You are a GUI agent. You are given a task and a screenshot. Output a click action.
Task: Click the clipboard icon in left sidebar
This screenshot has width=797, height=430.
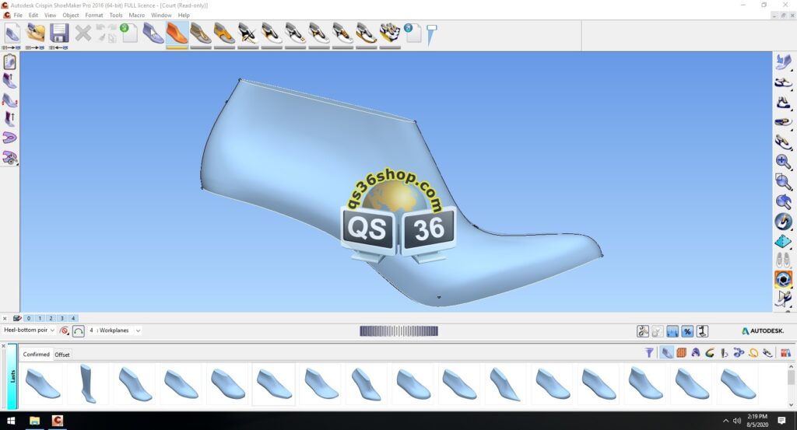point(9,62)
